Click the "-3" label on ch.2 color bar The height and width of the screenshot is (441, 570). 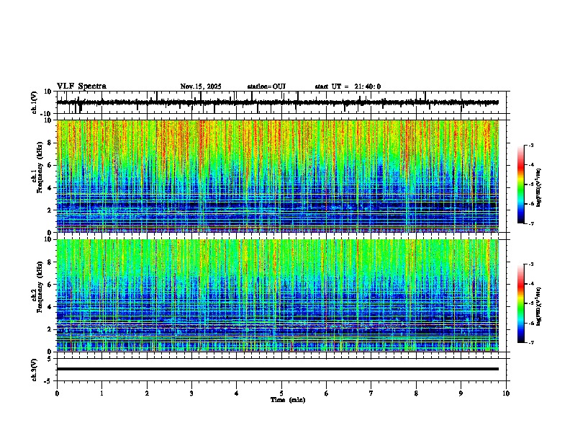tap(531, 264)
